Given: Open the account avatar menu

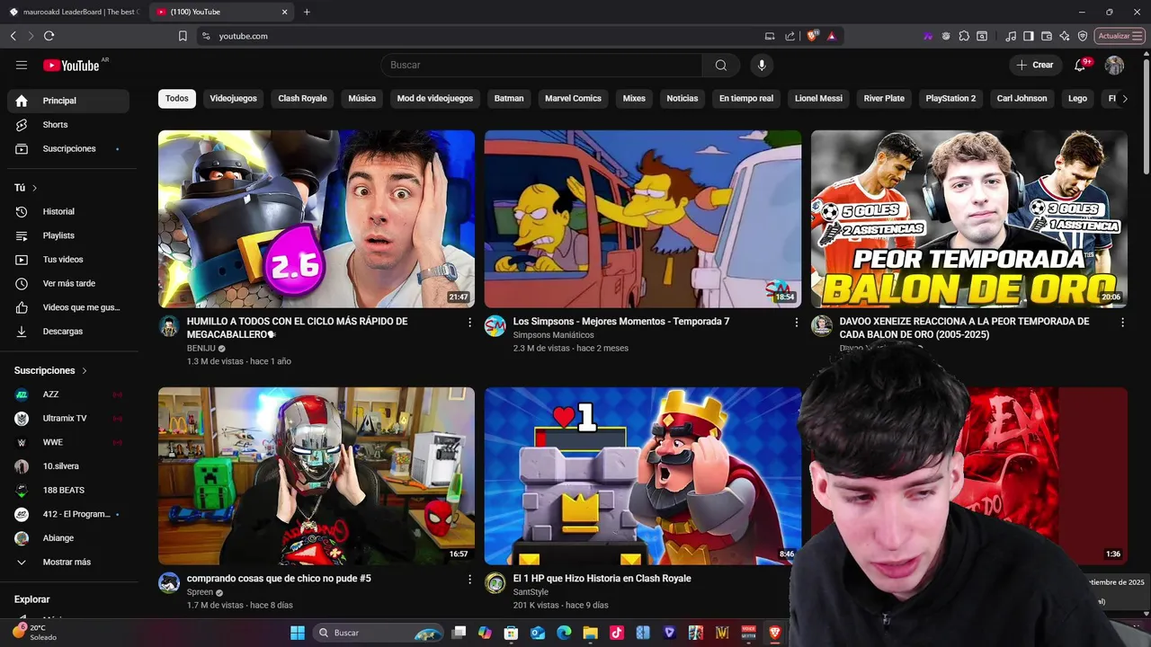Looking at the screenshot, I should pyautogui.click(x=1114, y=65).
